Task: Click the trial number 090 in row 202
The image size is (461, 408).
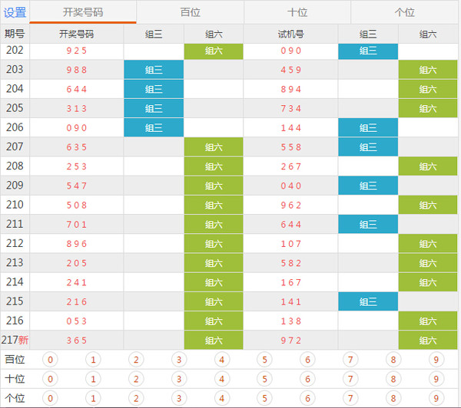Action: pyautogui.click(x=291, y=51)
